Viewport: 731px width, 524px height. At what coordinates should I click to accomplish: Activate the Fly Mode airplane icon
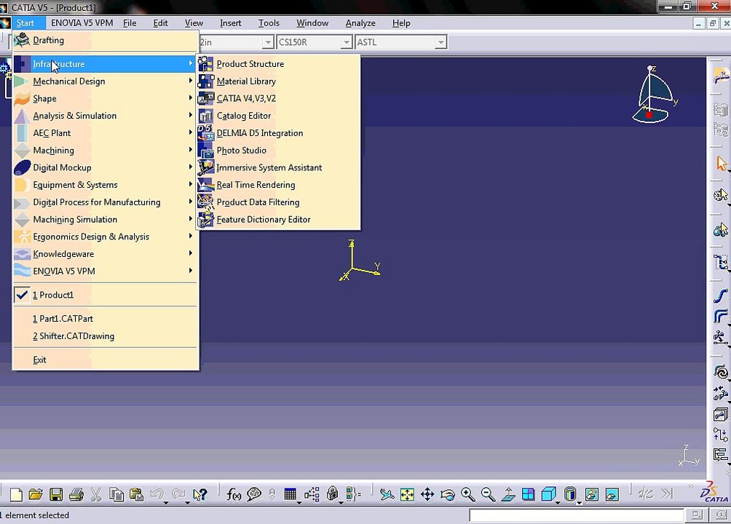pyautogui.click(x=387, y=494)
